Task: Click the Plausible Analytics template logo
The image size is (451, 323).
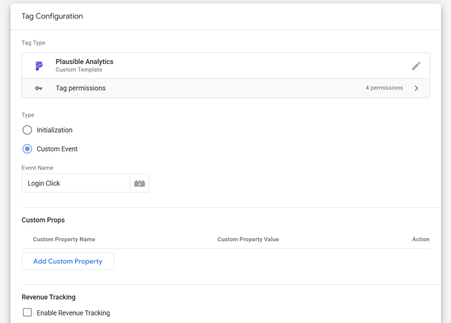Action: (39, 66)
